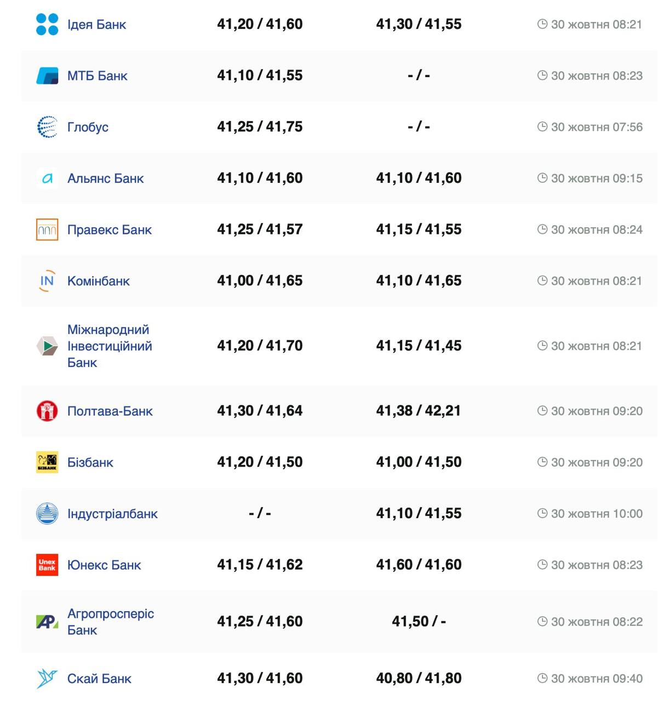664x701 pixels.
Task: Open the Юнекс Банк link
Action: click(x=104, y=565)
